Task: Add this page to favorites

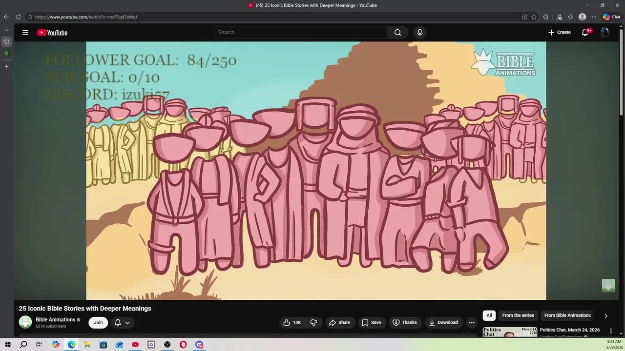Action: tap(534, 17)
